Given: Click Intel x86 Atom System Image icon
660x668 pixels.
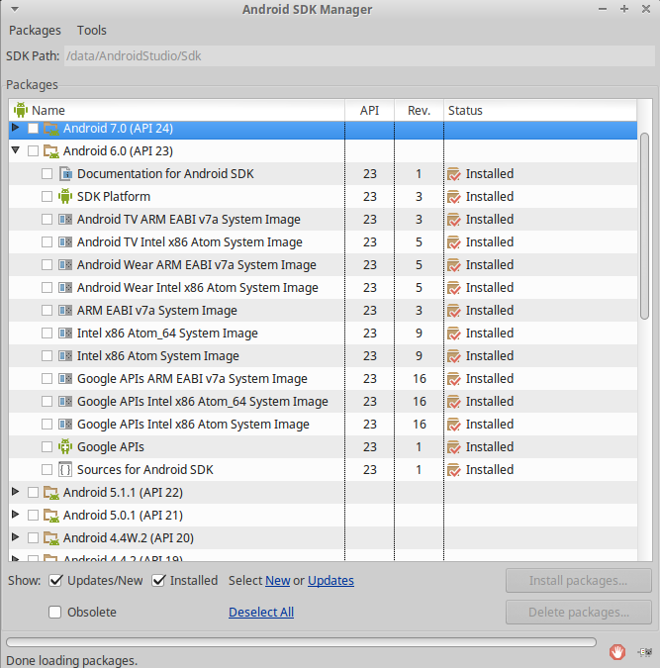Looking at the screenshot, I should 65,355.
